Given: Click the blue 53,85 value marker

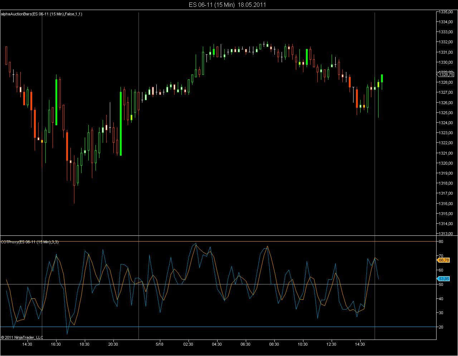Looking at the screenshot, I should 444,279.
